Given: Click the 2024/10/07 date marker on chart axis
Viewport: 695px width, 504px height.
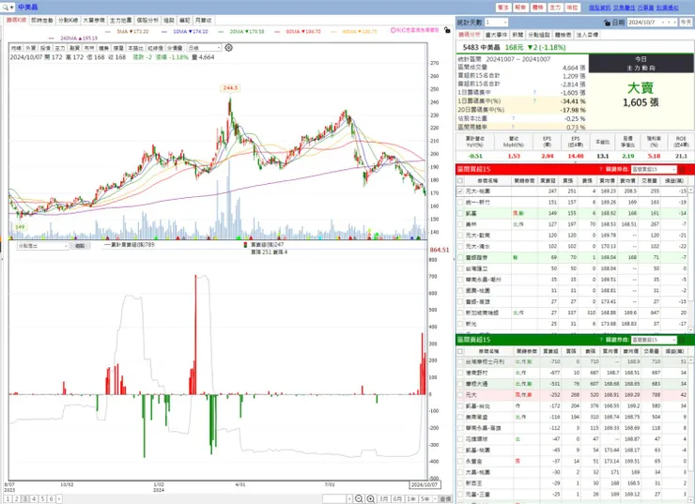Looking at the screenshot, I should click(x=425, y=484).
